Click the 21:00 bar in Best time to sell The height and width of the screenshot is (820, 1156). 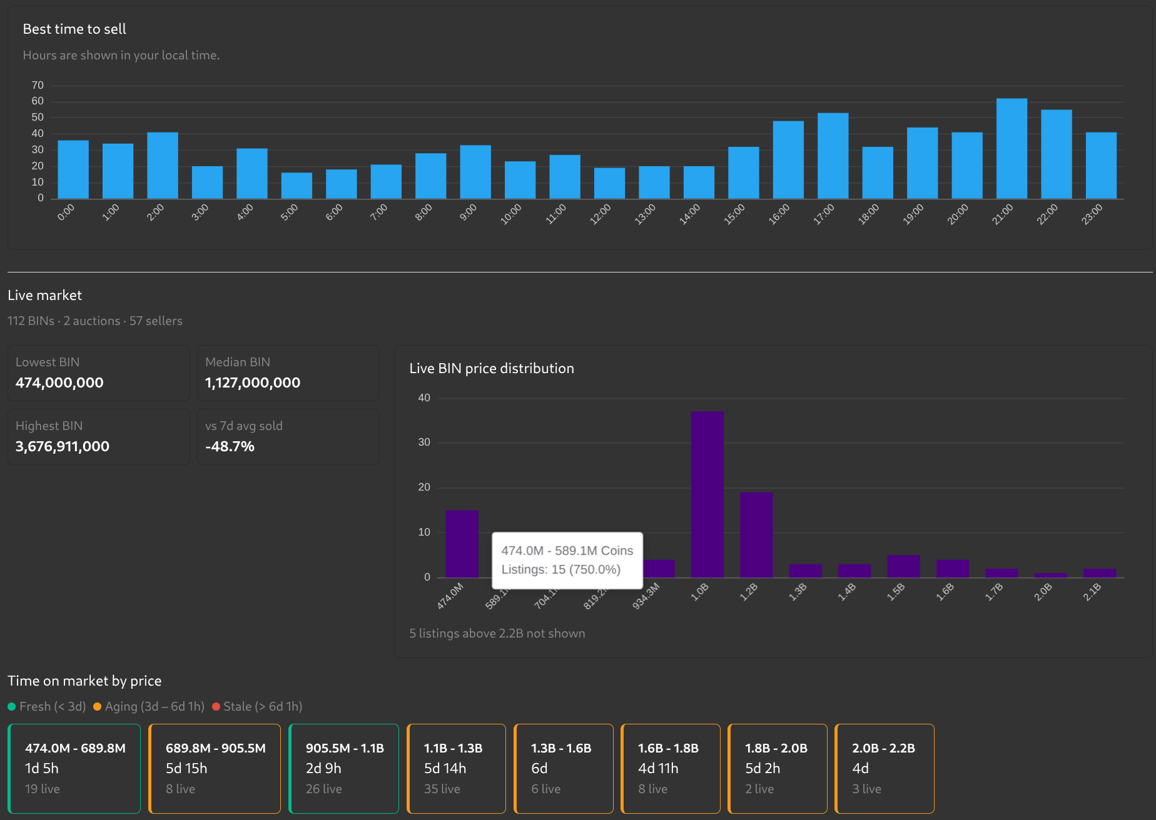[x=1011, y=149]
